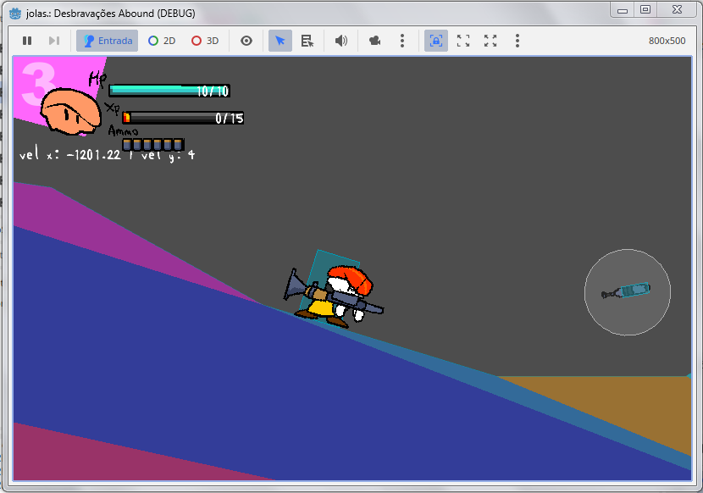Click the circular weapon selector
The width and height of the screenshot is (703, 493).
(628, 291)
